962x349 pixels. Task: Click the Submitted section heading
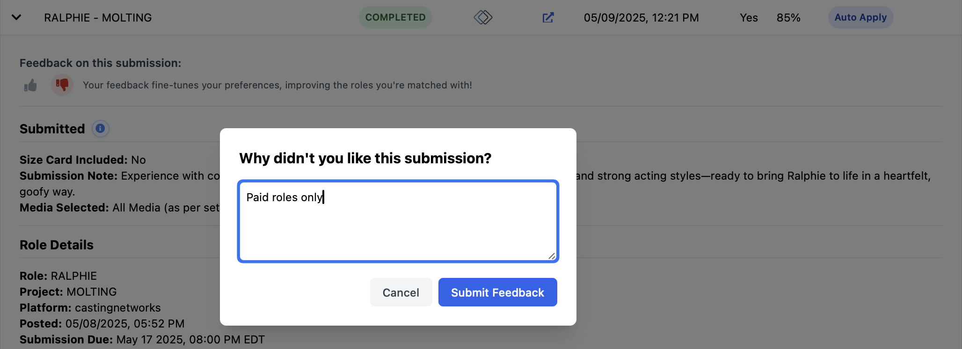[x=52, y=129]
